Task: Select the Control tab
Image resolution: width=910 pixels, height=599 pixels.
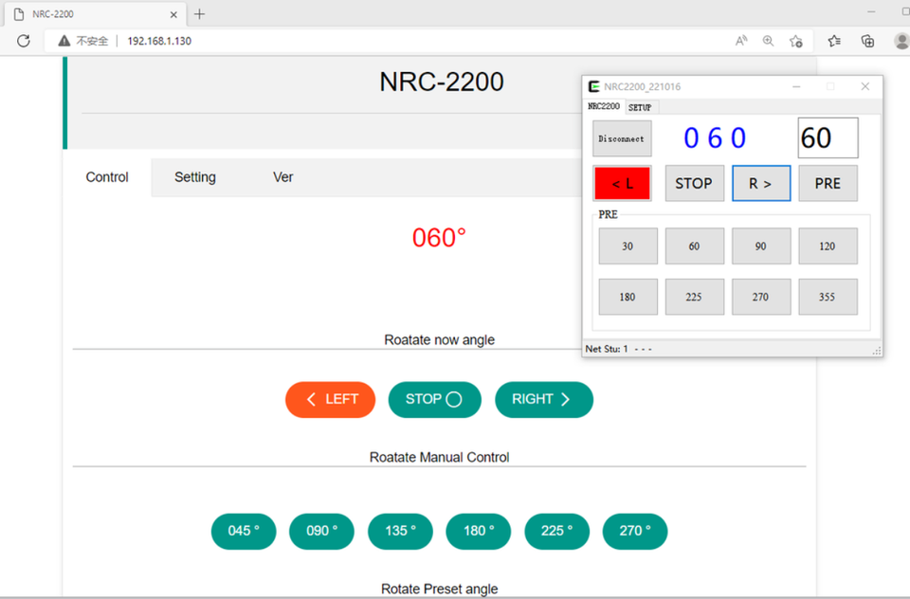Action: [106, 177]
